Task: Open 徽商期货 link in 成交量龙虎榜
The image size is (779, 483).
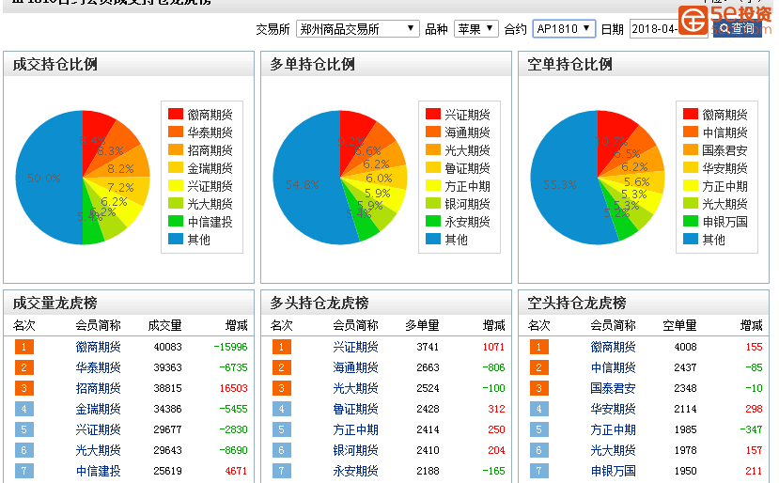Action: coord(98,347)
